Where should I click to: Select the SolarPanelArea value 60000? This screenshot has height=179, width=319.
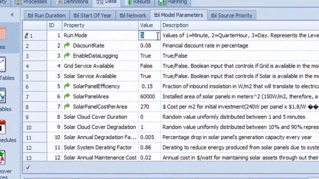pos(148,96)
